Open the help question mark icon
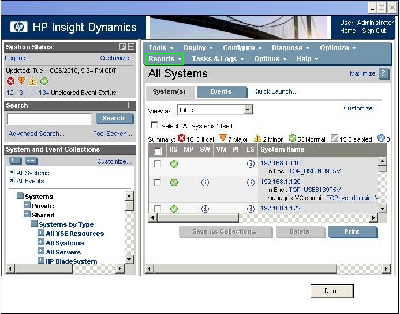 coord(384,73)
